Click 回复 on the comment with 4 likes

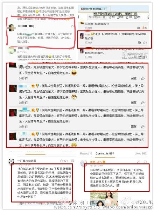(x=139, y=43)
